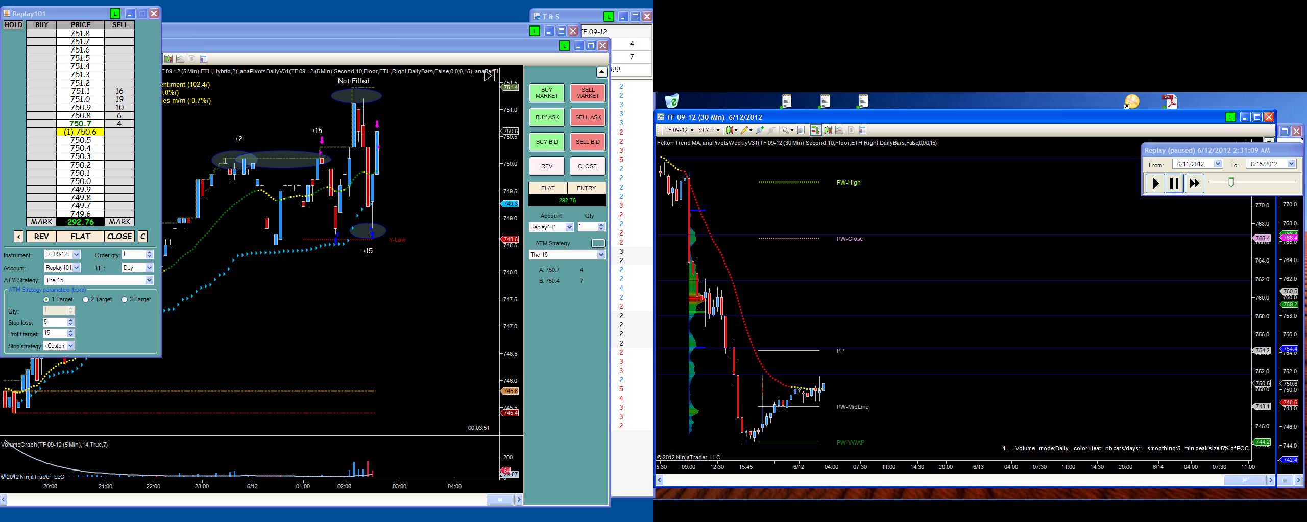Open properties icon in 5 Min chart toolbar
The width and height of the screenshot is (1307, 522).
point(204,59)
